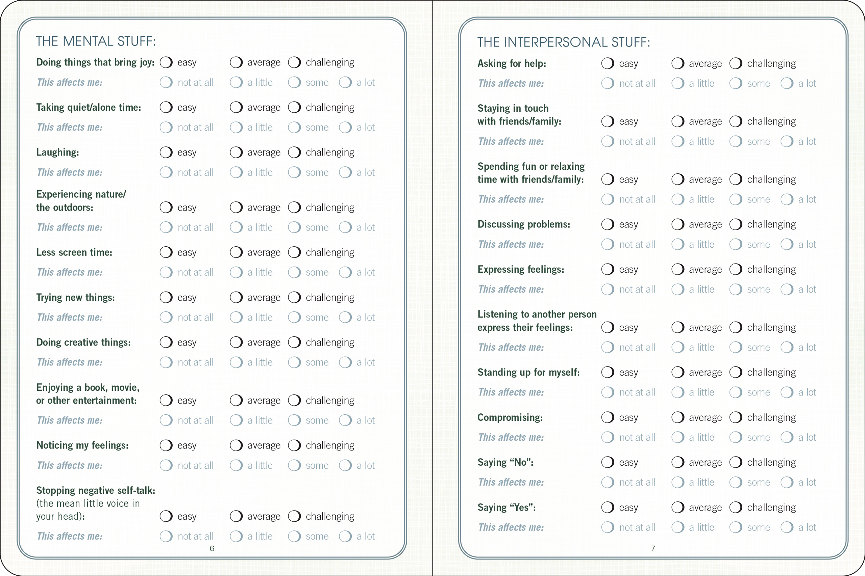Mark "a lot" under Expressing feelings affects me
Screen dimensions: 865x576
[x=787, y=289]
